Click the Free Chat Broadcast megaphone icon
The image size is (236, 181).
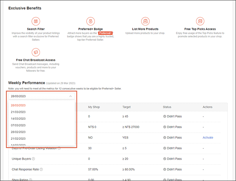[x=36, y=52]
